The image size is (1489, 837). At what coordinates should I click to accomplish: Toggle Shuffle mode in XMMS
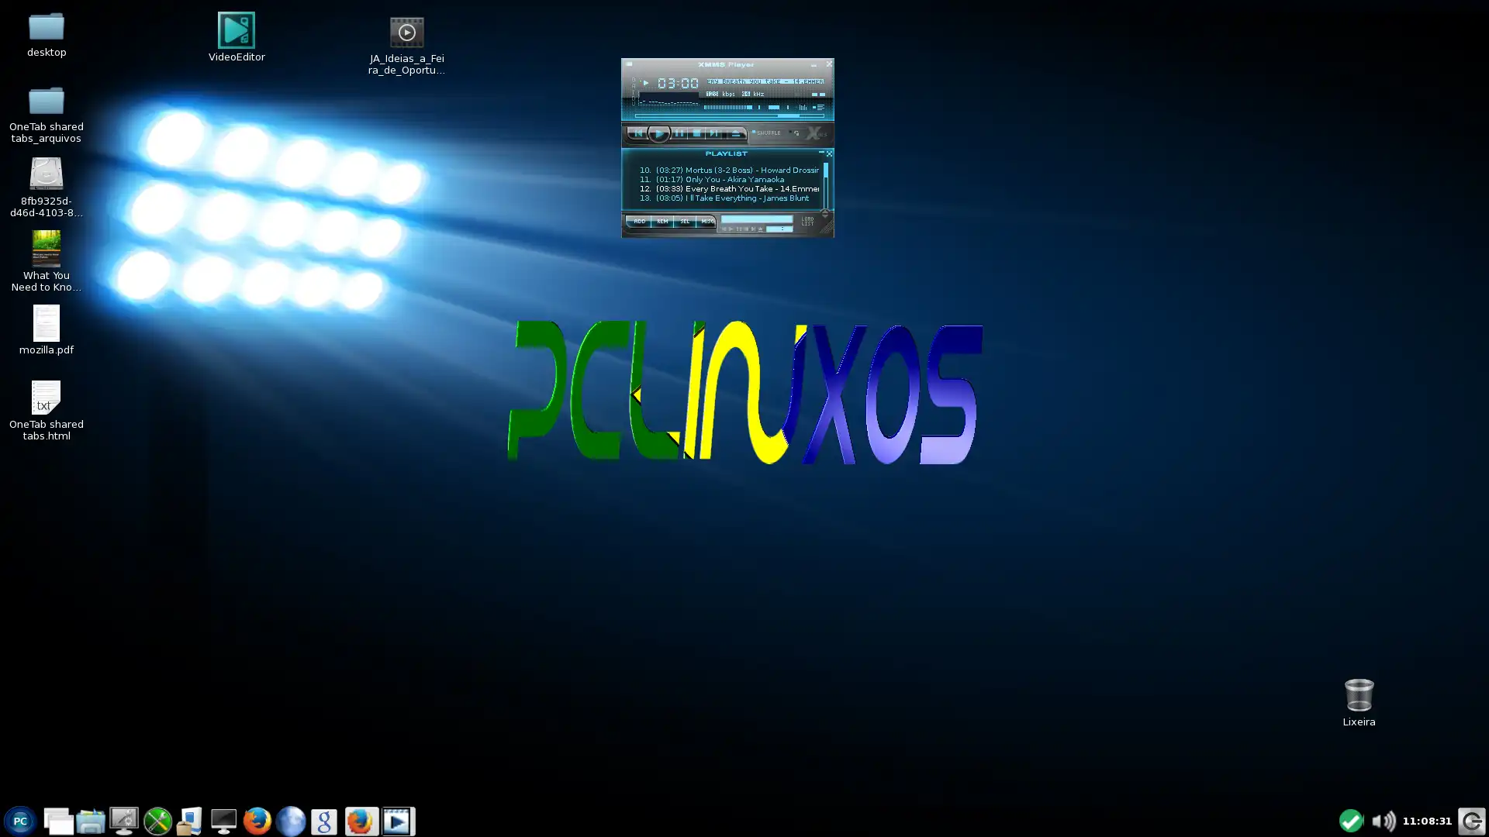[766, 133]
